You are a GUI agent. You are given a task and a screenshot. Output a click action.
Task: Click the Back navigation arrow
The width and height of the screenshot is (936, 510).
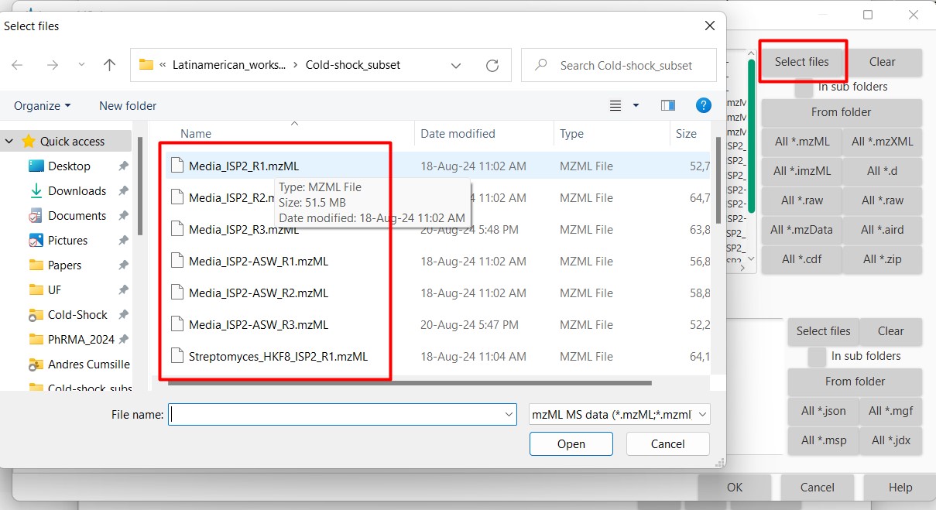(17, 65)
